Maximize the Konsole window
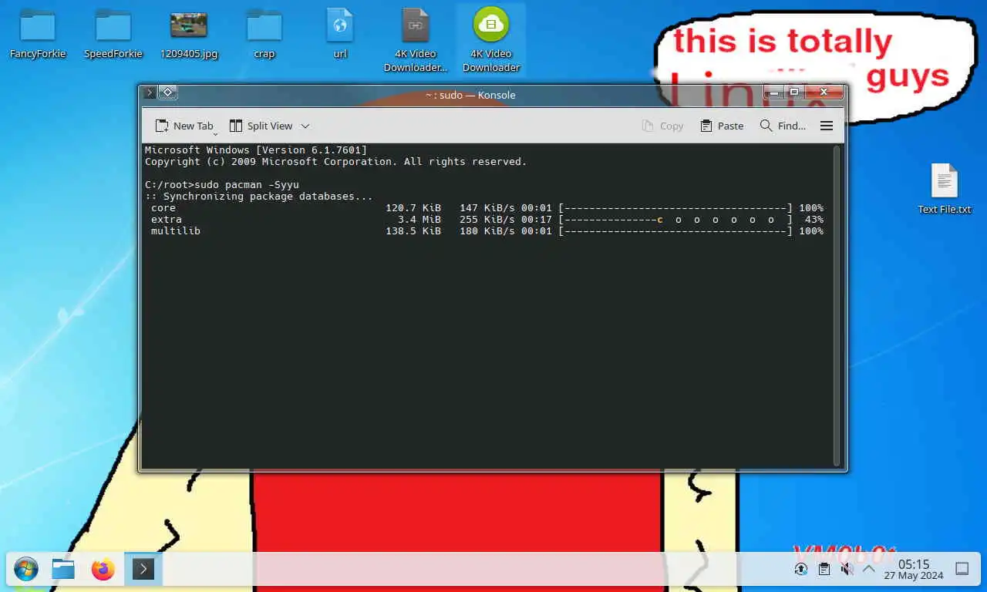This screenshot has width=987, height=592. click(794, 92)
